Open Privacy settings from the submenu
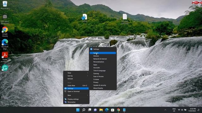This screenshot has height=113, width=202. [x=103, y=82]
